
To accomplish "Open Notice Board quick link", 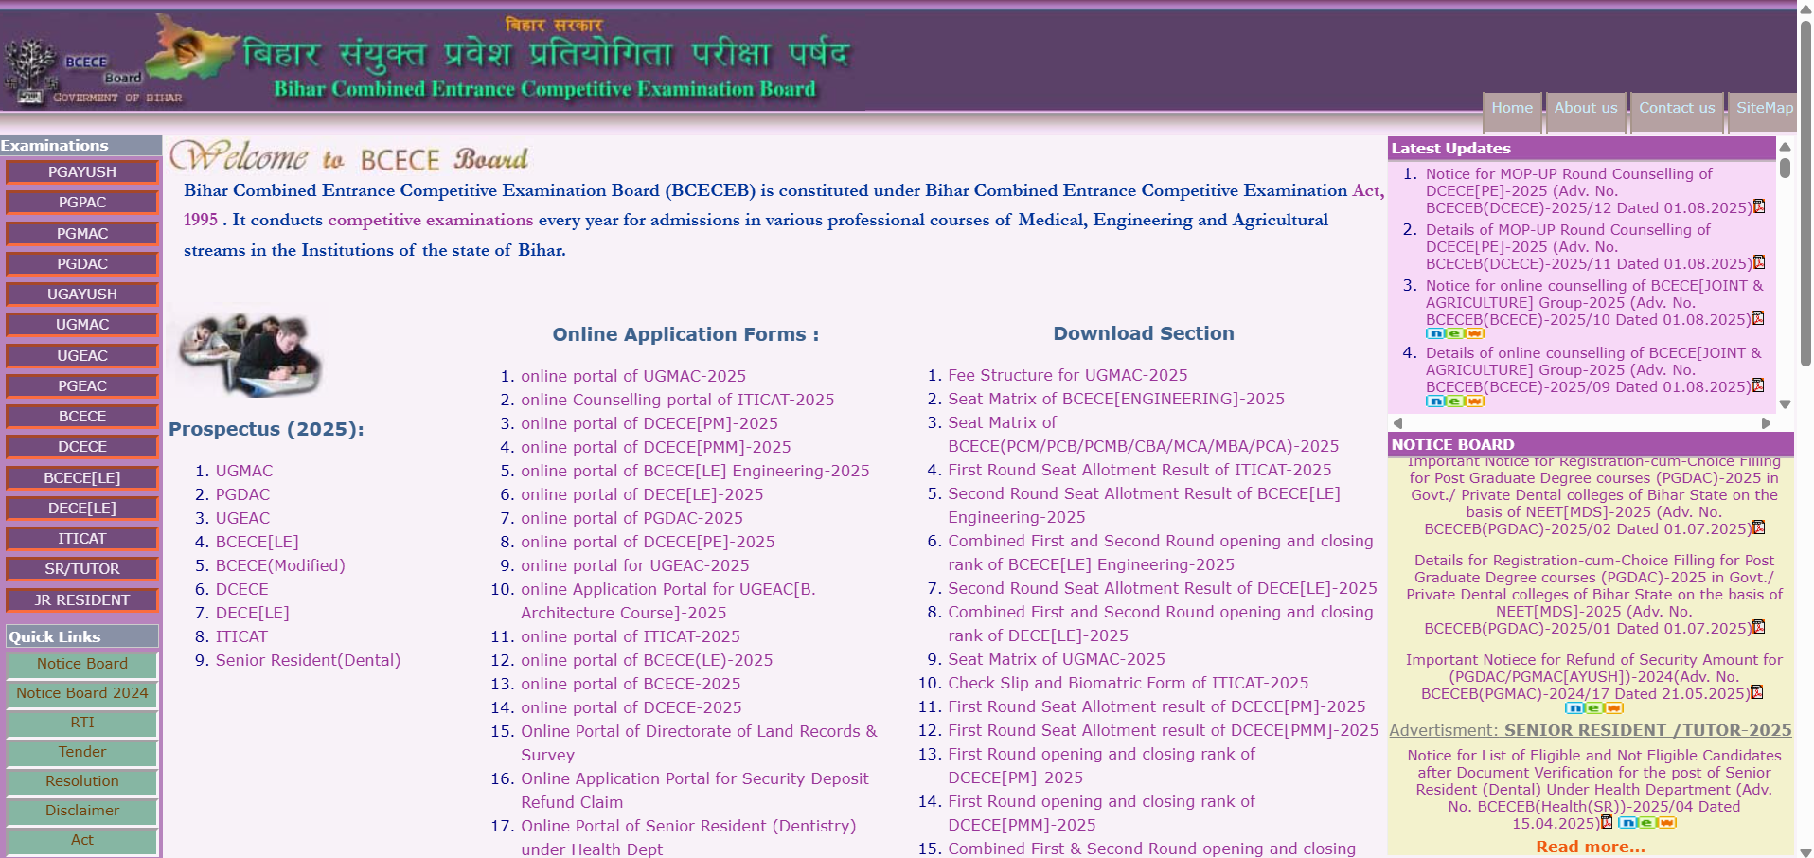I will click(x=82, y=664).
